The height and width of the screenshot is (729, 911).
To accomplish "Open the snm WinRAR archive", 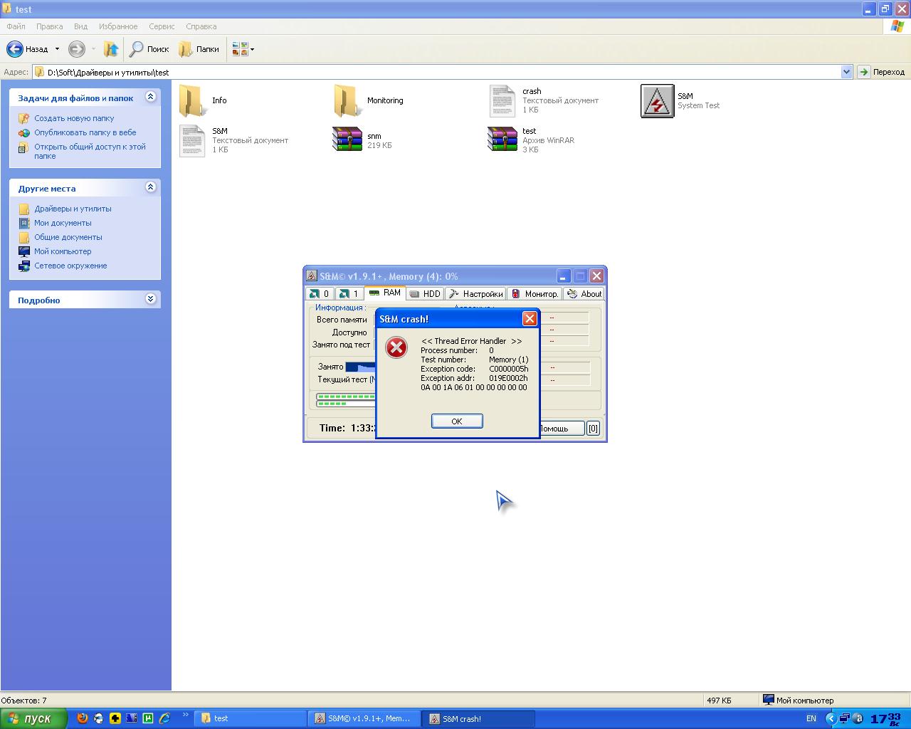I will (347, 140).
